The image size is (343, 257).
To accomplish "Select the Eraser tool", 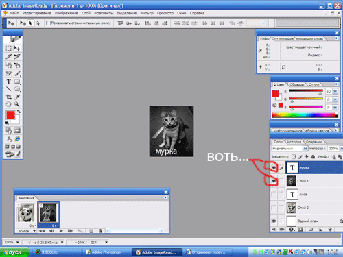I will tap(9, 73).
